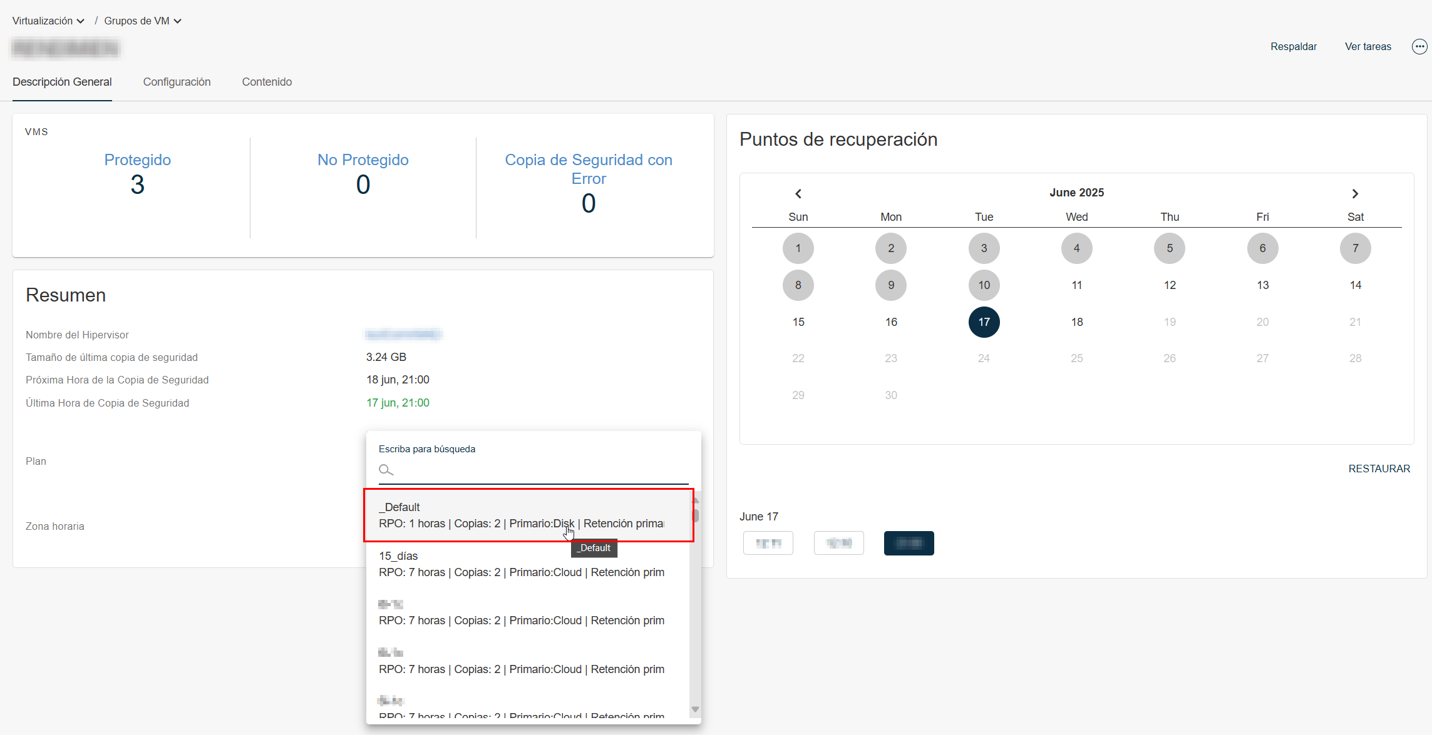1432x735 pixels.
Task: Click the Respaldar button
Action: pyautogui.click(x=1293, y=46)
